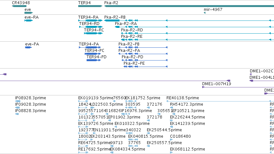Select TER94-PA protein label
The image size is (274, 154).
coord(89,44)
